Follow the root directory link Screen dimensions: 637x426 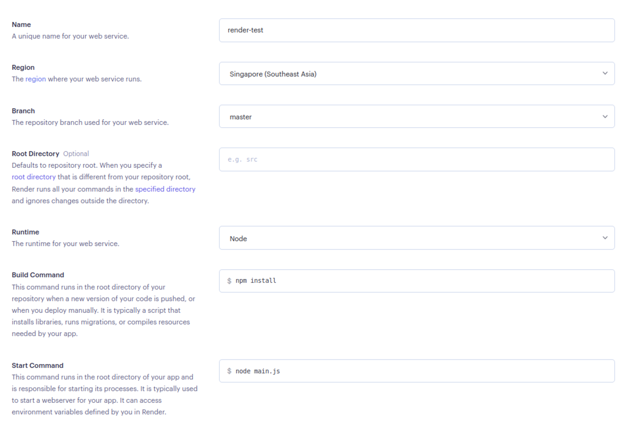pyautogui.click(x=34, y=177)
